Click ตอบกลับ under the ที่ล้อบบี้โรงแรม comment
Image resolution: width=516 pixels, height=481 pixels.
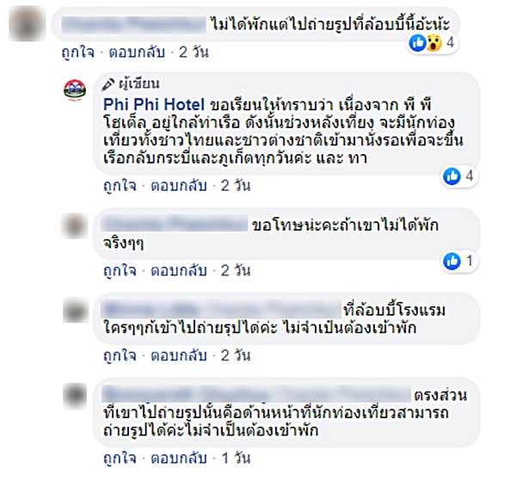pyautogui.click(x=178, y=355)
